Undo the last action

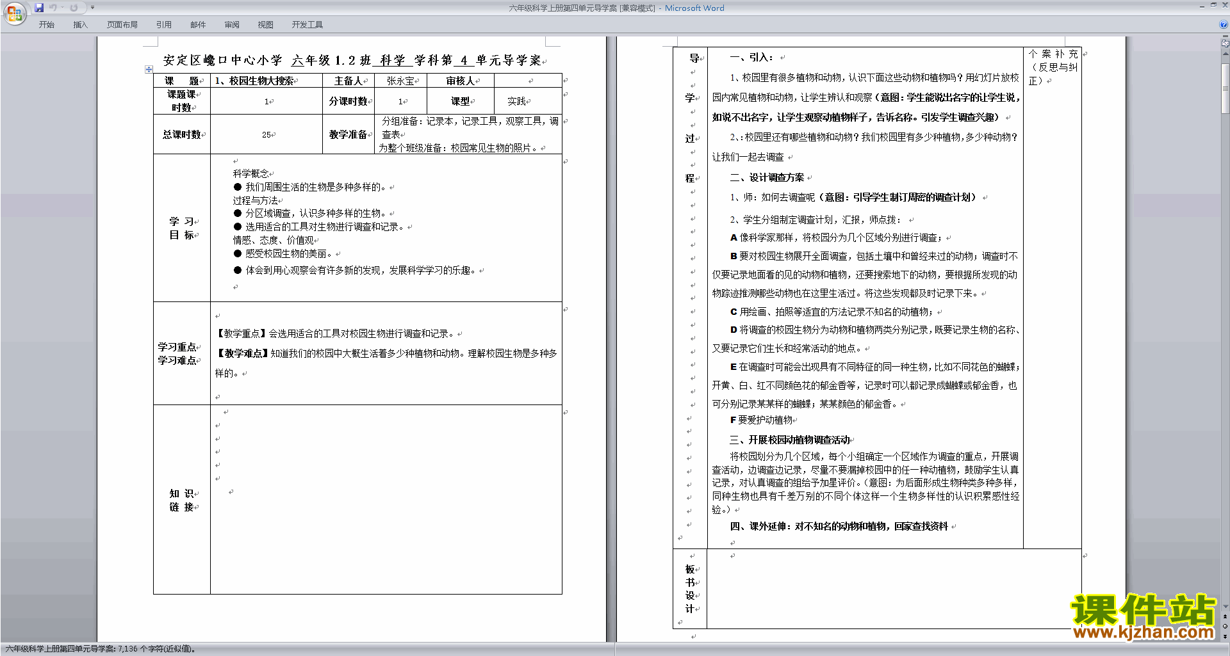pos(53,8)
